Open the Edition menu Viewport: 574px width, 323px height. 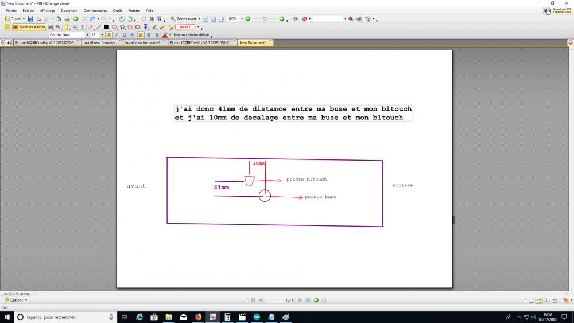point(28,10)
